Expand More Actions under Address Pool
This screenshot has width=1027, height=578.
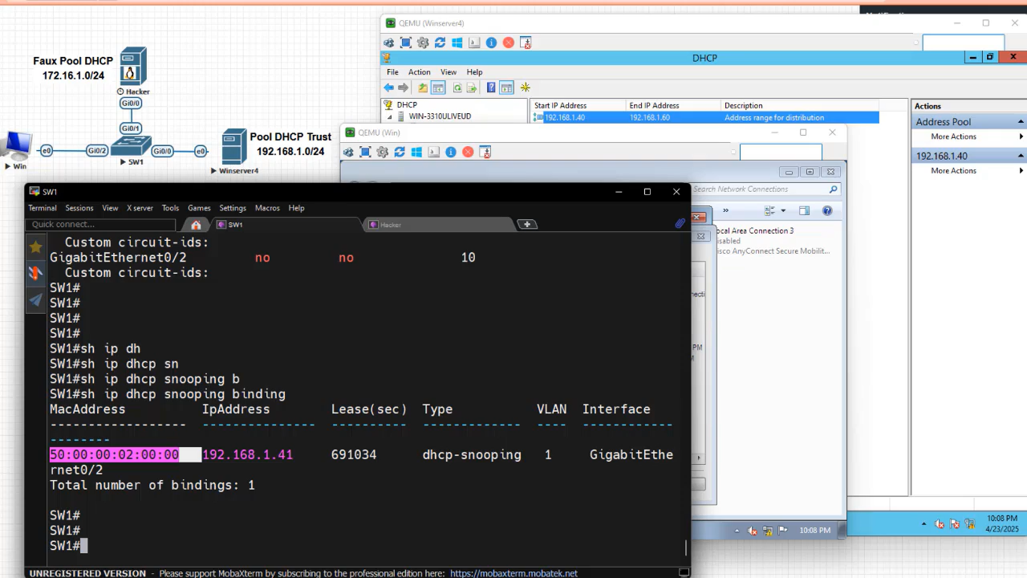pyautogui.click(x=953, y=136)
